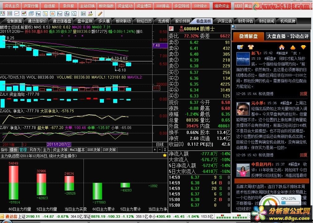Image resolution: width=313 pixels, height=223 pixels.
Task: Open the 日线 period selector
Action: 160,144
